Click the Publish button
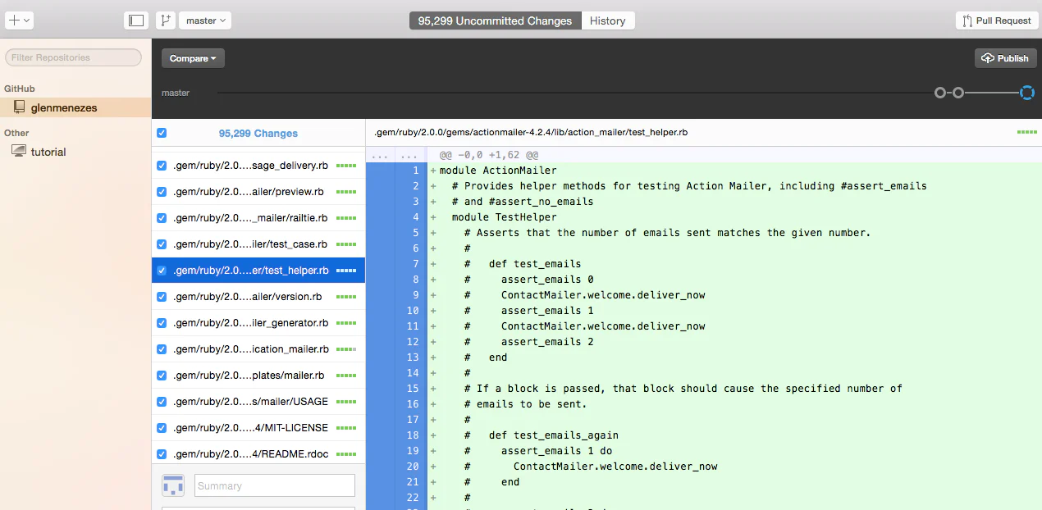Viewport: 1042px width, 510px height. pos(1005,58)
